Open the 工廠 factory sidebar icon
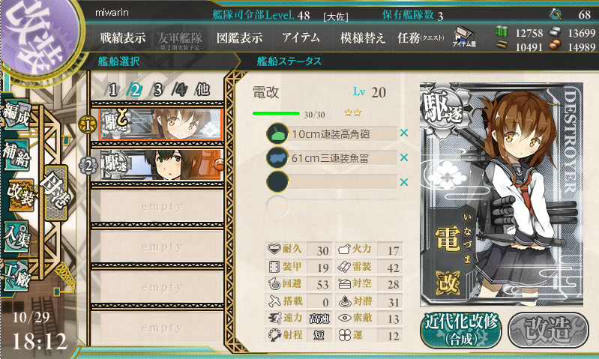 pyautogui.click(x=15, y=276)
